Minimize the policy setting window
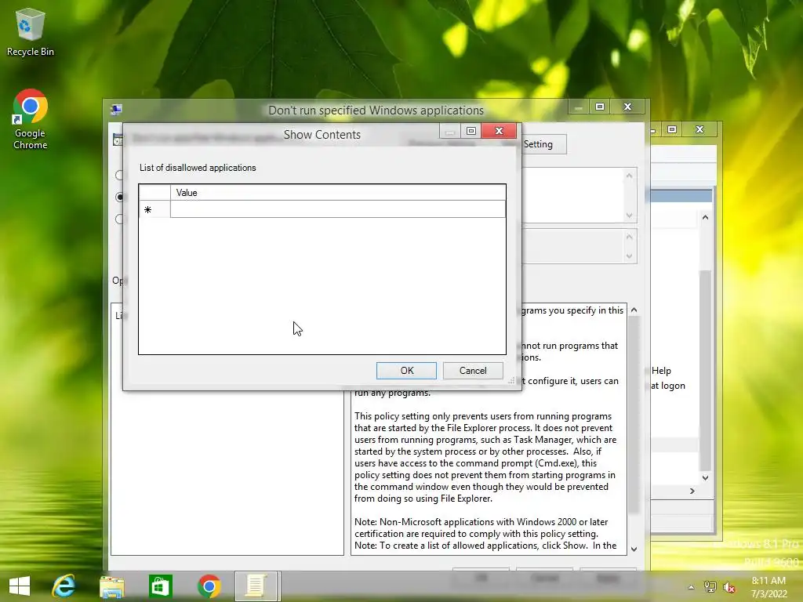This screenshot has width=803, height=602. pyautogui.click(x=579, y=107)
